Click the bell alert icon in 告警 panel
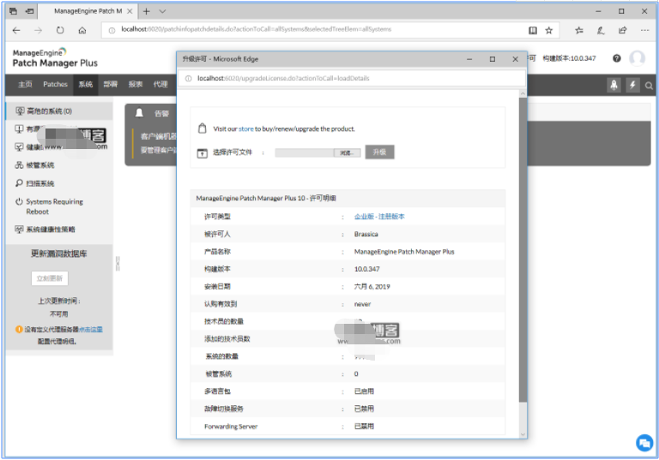659x460 pixels. [x=139, y=113]
